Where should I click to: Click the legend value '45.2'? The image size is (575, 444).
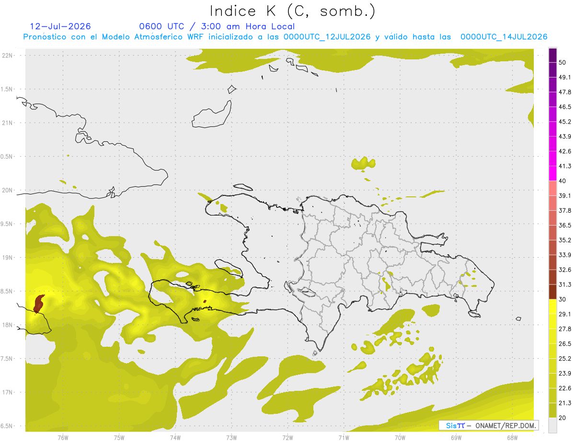[x=565, y=122]
